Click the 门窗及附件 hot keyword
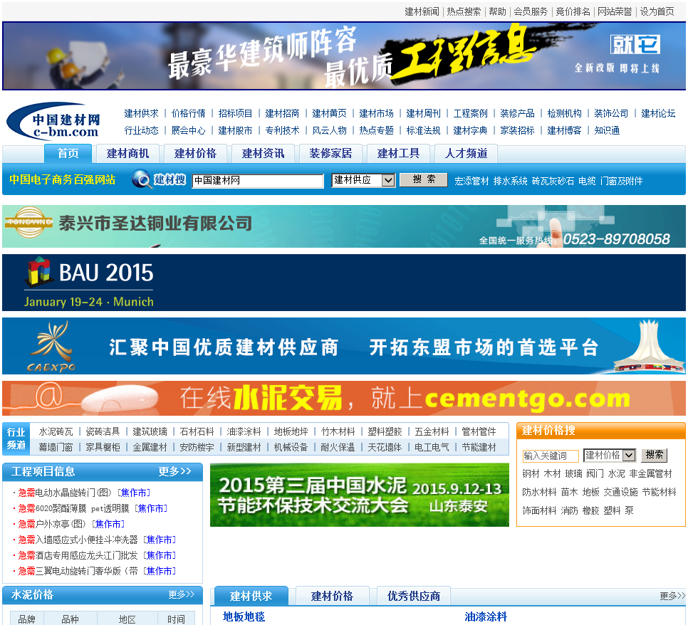688x625 pixels. [621, 181]
